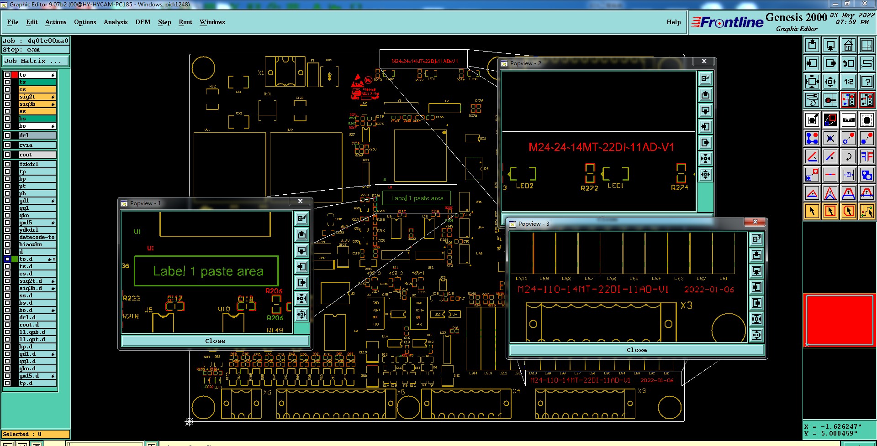Click the XY coordinate window icon
The image size is (877, 446).
(x=867, y=45)
